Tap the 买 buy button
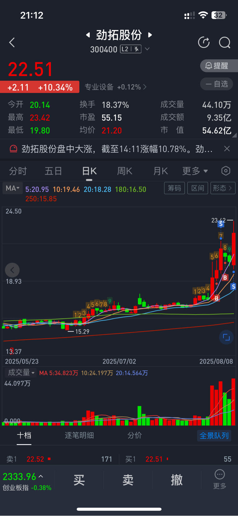The width and height of the screenshot is (238, 516). click(x=79, y=480)
